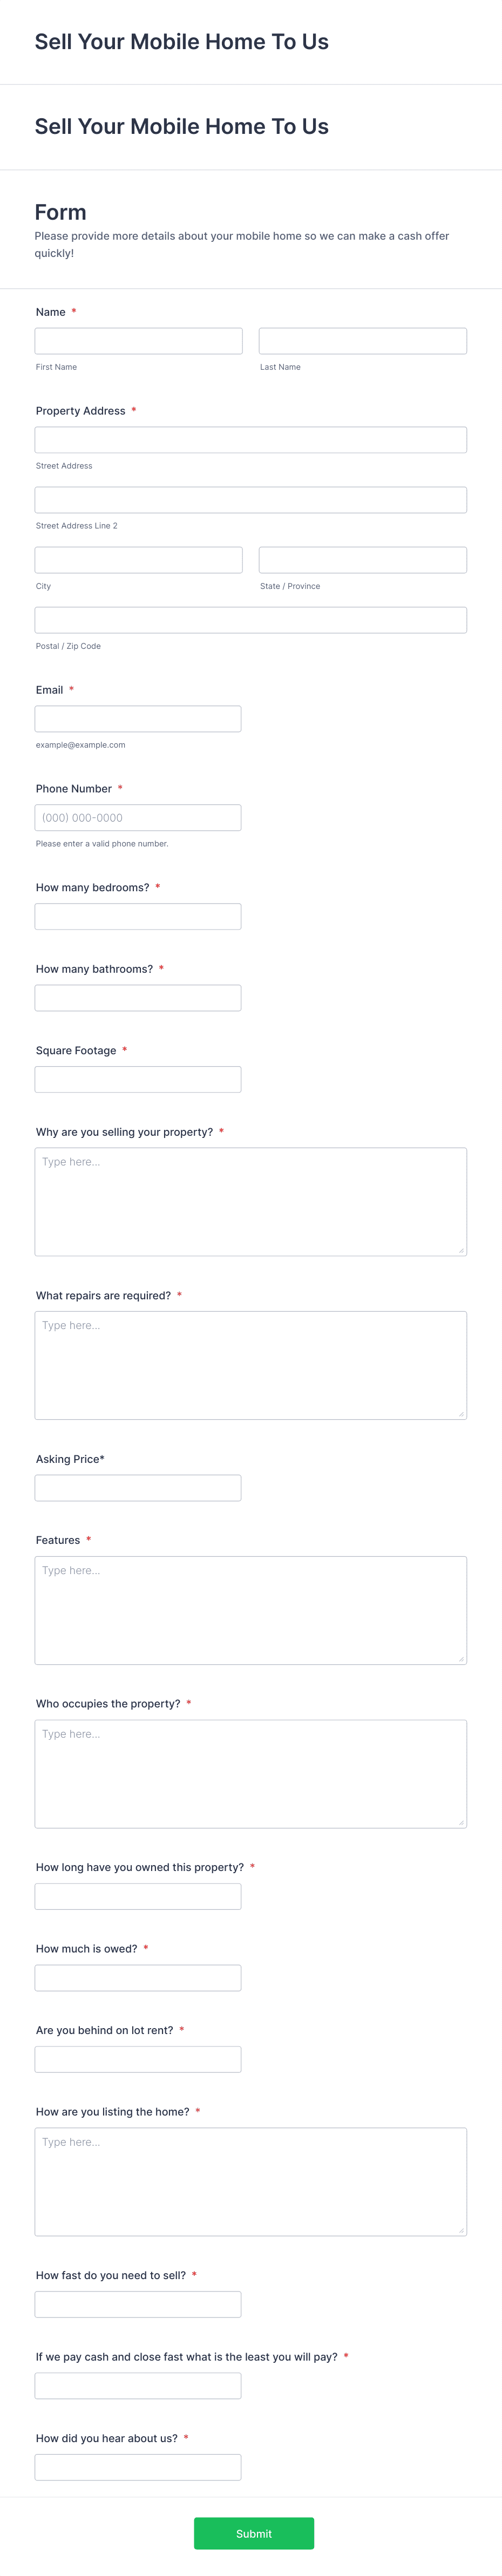Select the State / Province field

click(x=363, y=560)
